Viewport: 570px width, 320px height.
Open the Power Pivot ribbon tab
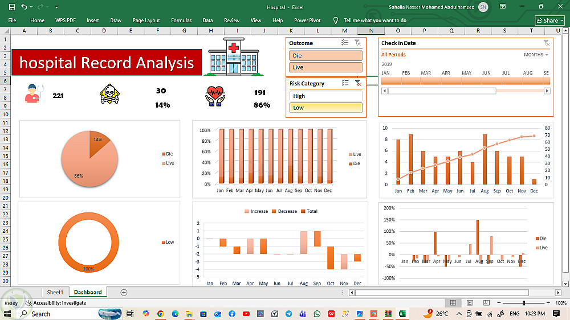coord(307,20)
